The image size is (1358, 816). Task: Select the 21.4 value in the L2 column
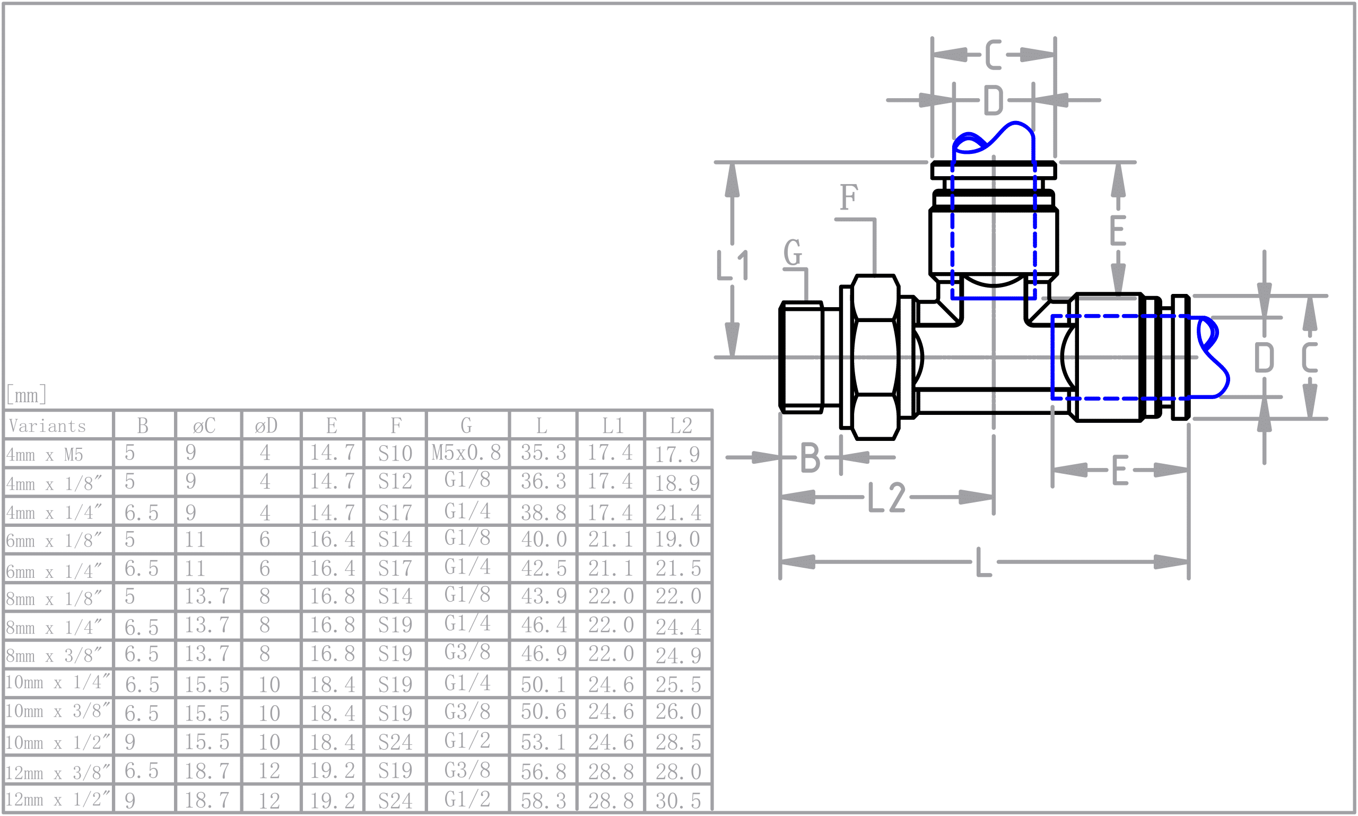coord(678,513)
